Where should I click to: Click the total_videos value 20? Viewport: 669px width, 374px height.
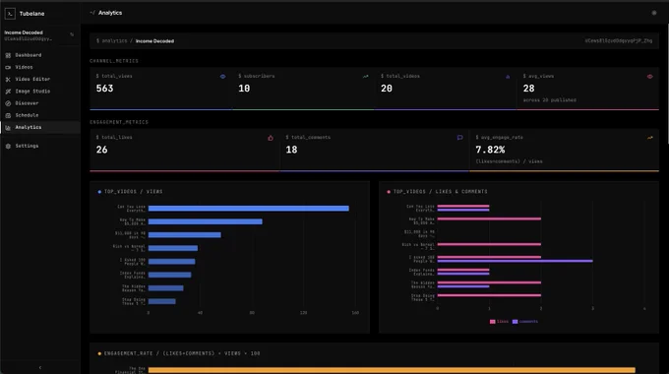pos(387,89)
